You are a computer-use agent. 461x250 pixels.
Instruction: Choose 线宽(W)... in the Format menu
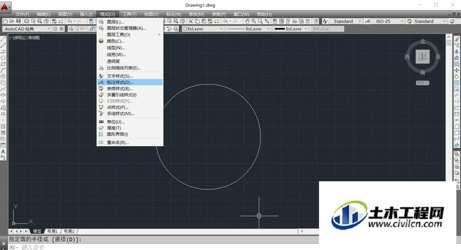pos(130,55)
